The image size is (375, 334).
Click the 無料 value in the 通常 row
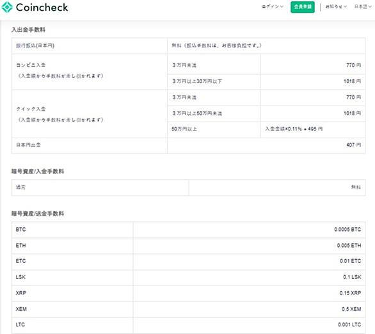pyautogui.click(x=356, y=187)
